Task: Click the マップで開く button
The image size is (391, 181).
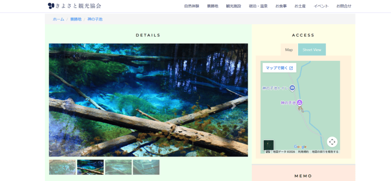Action: 279,68
